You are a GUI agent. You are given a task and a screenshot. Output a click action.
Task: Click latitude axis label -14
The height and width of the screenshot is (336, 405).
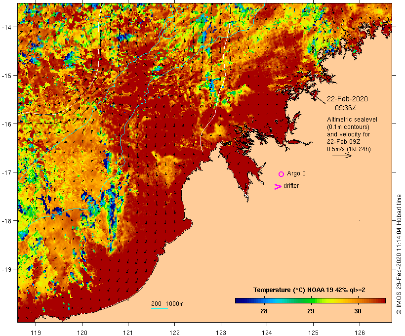(x=6, y=27)
